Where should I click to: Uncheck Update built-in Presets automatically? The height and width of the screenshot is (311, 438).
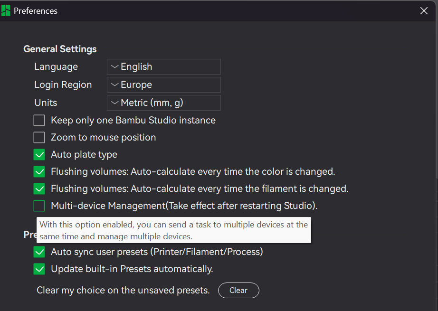pyautogui.click(x=39, y=269)
